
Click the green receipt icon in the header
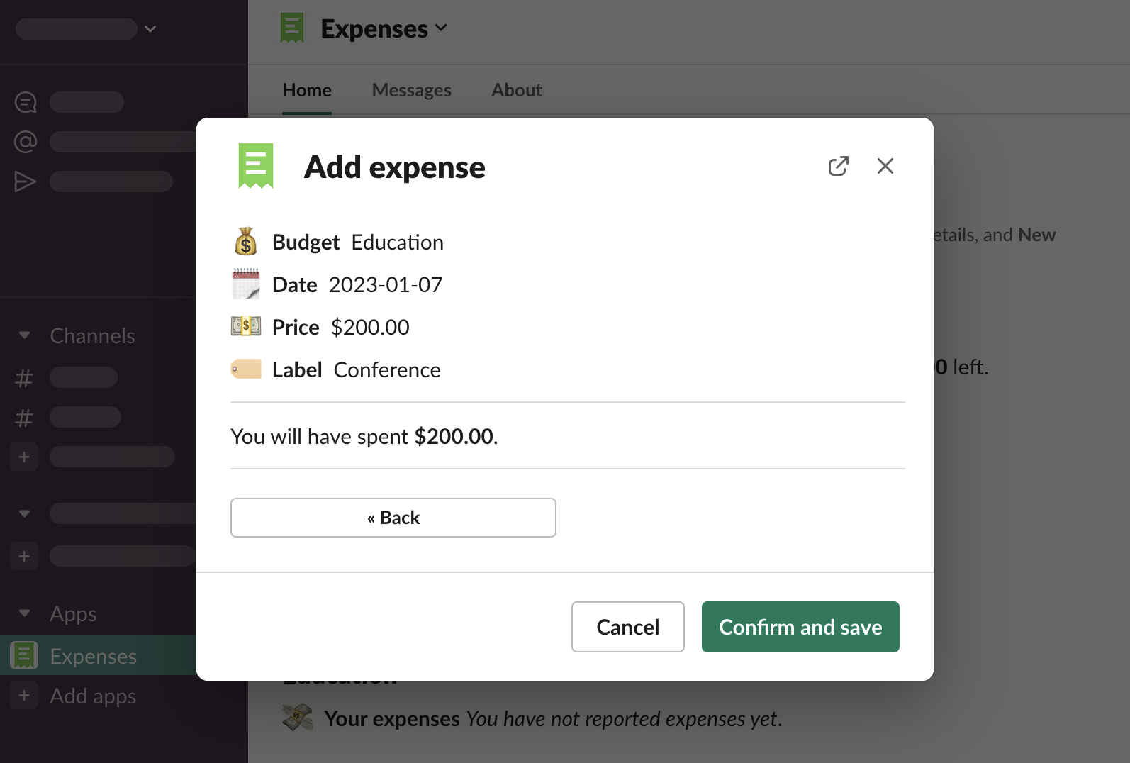[292, 28]
